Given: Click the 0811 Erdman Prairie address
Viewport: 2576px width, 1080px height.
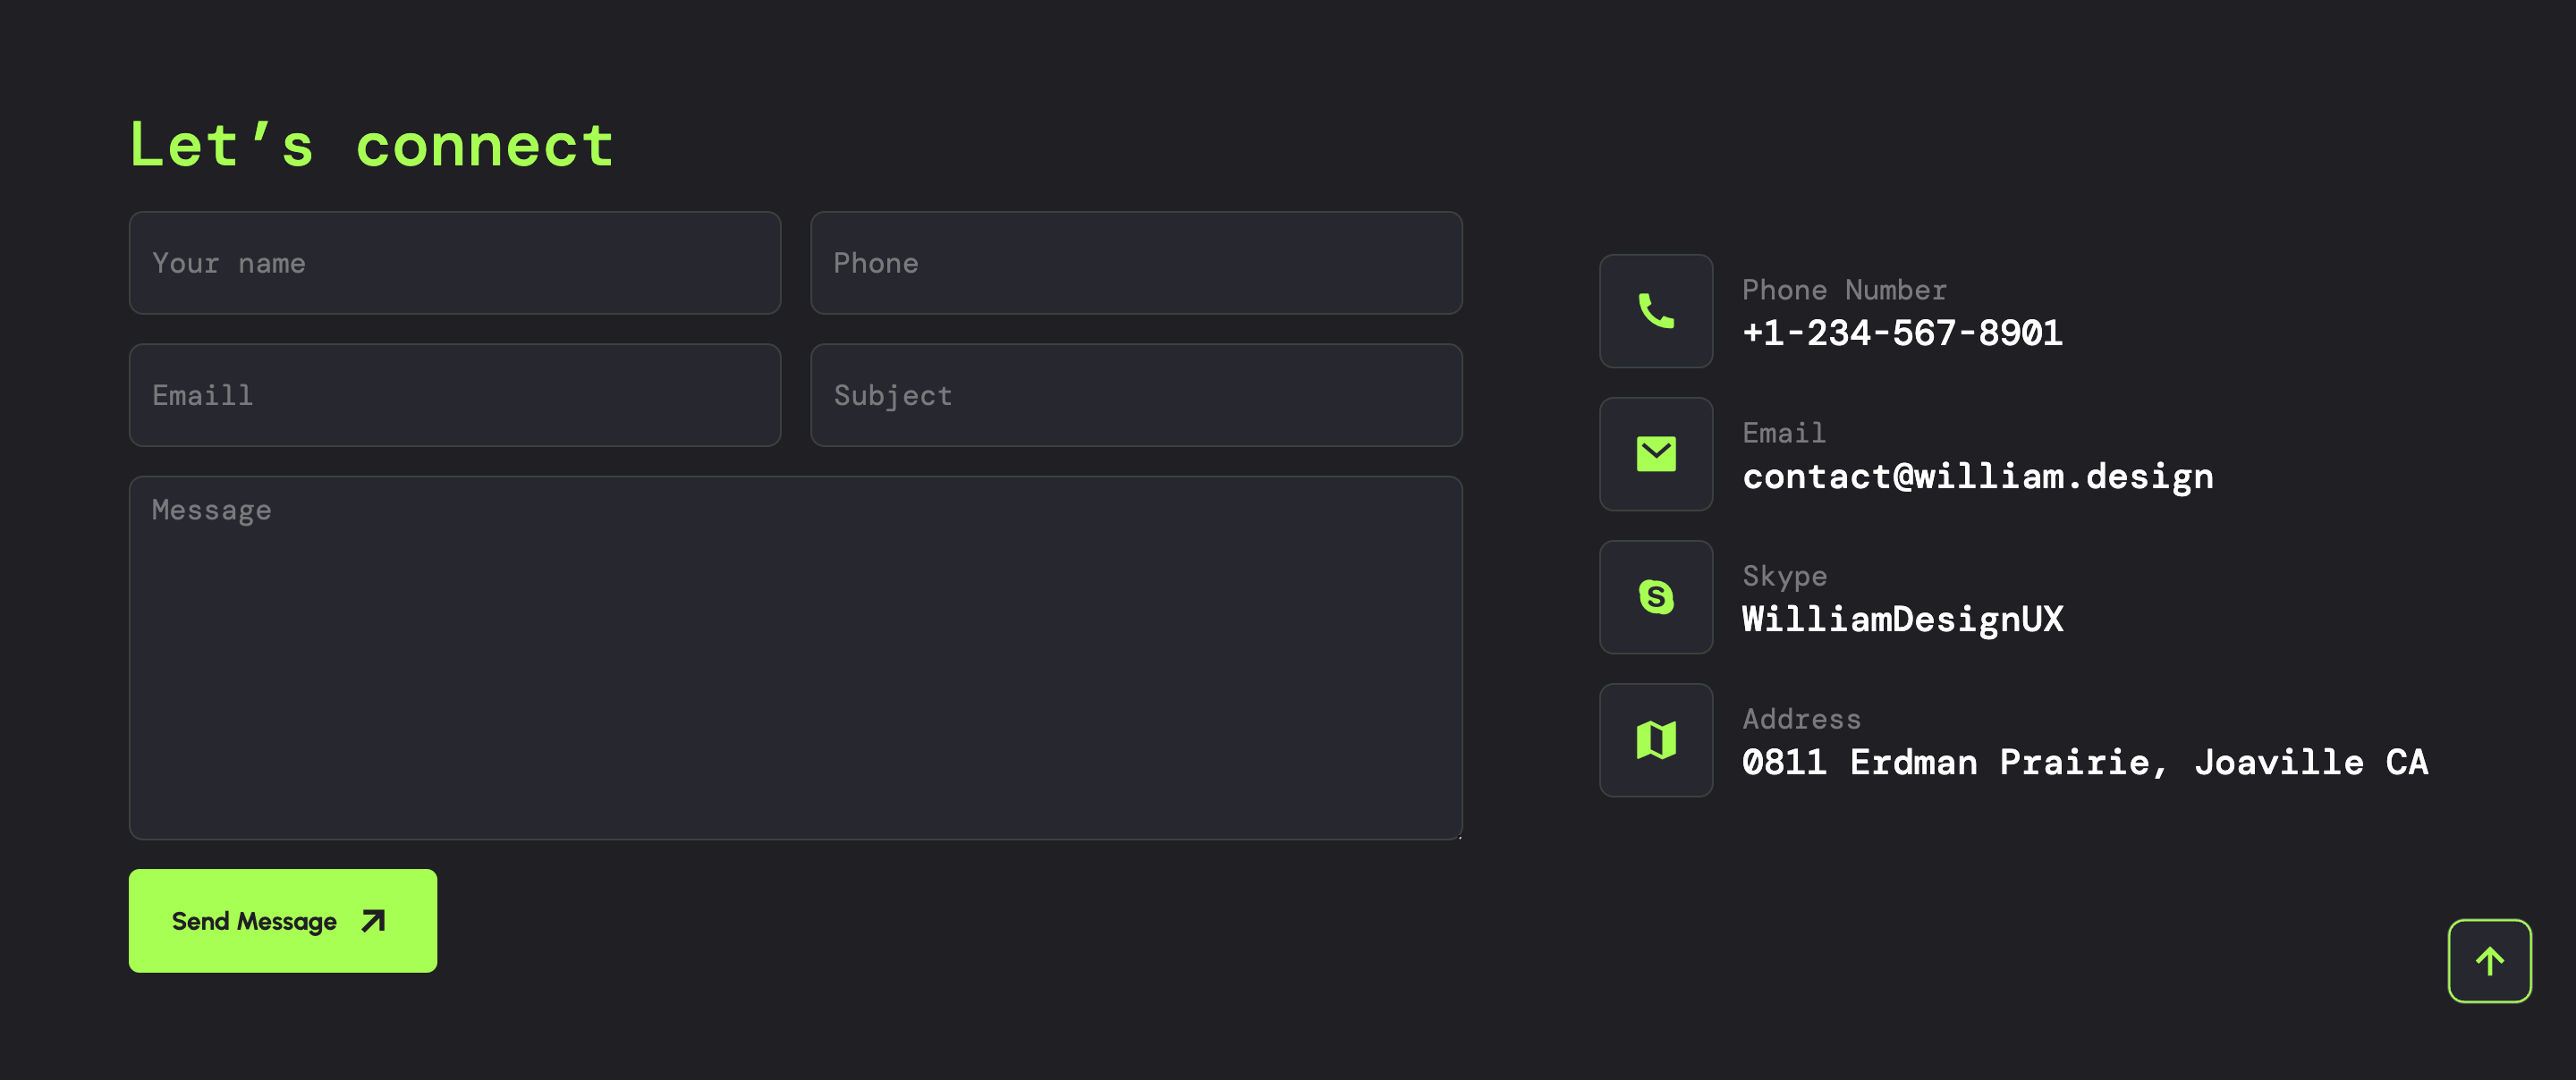Looking at the screenshot, I should (2085, 762).
